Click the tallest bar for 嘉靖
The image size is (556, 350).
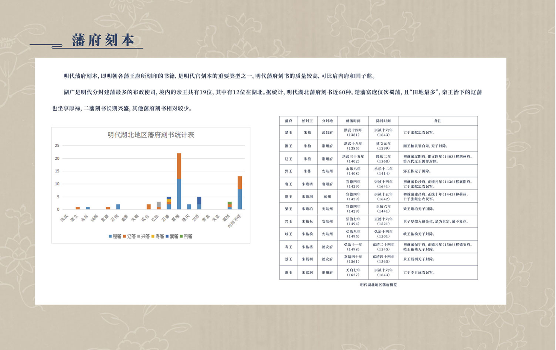pyautogui.click(x=179, y=181)
